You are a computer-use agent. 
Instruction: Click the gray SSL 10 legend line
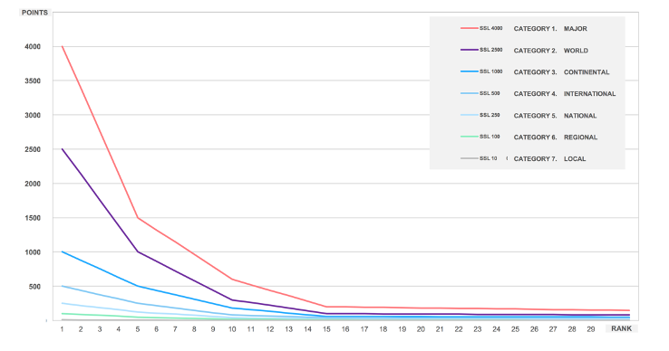pos(470,158)
